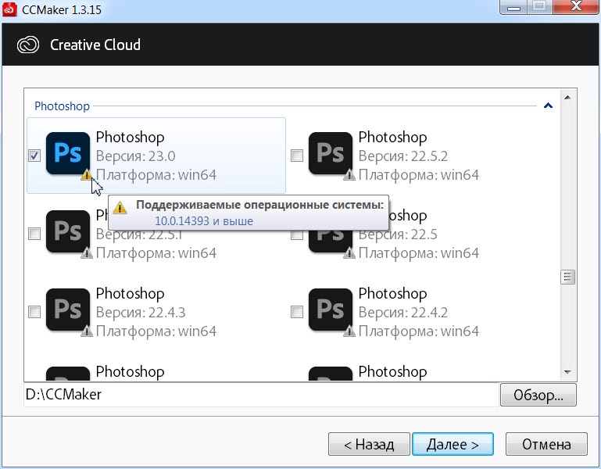
Task: Click the Отмена cancel button
Action: 546,444
